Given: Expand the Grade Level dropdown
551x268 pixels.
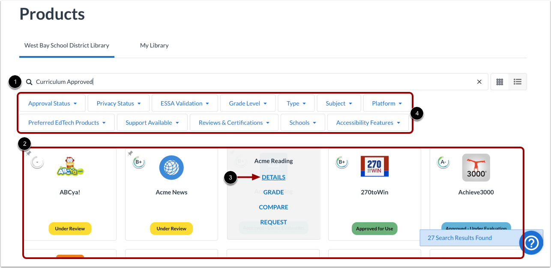Looking at the screenshot, I should [x=248, y=103].
